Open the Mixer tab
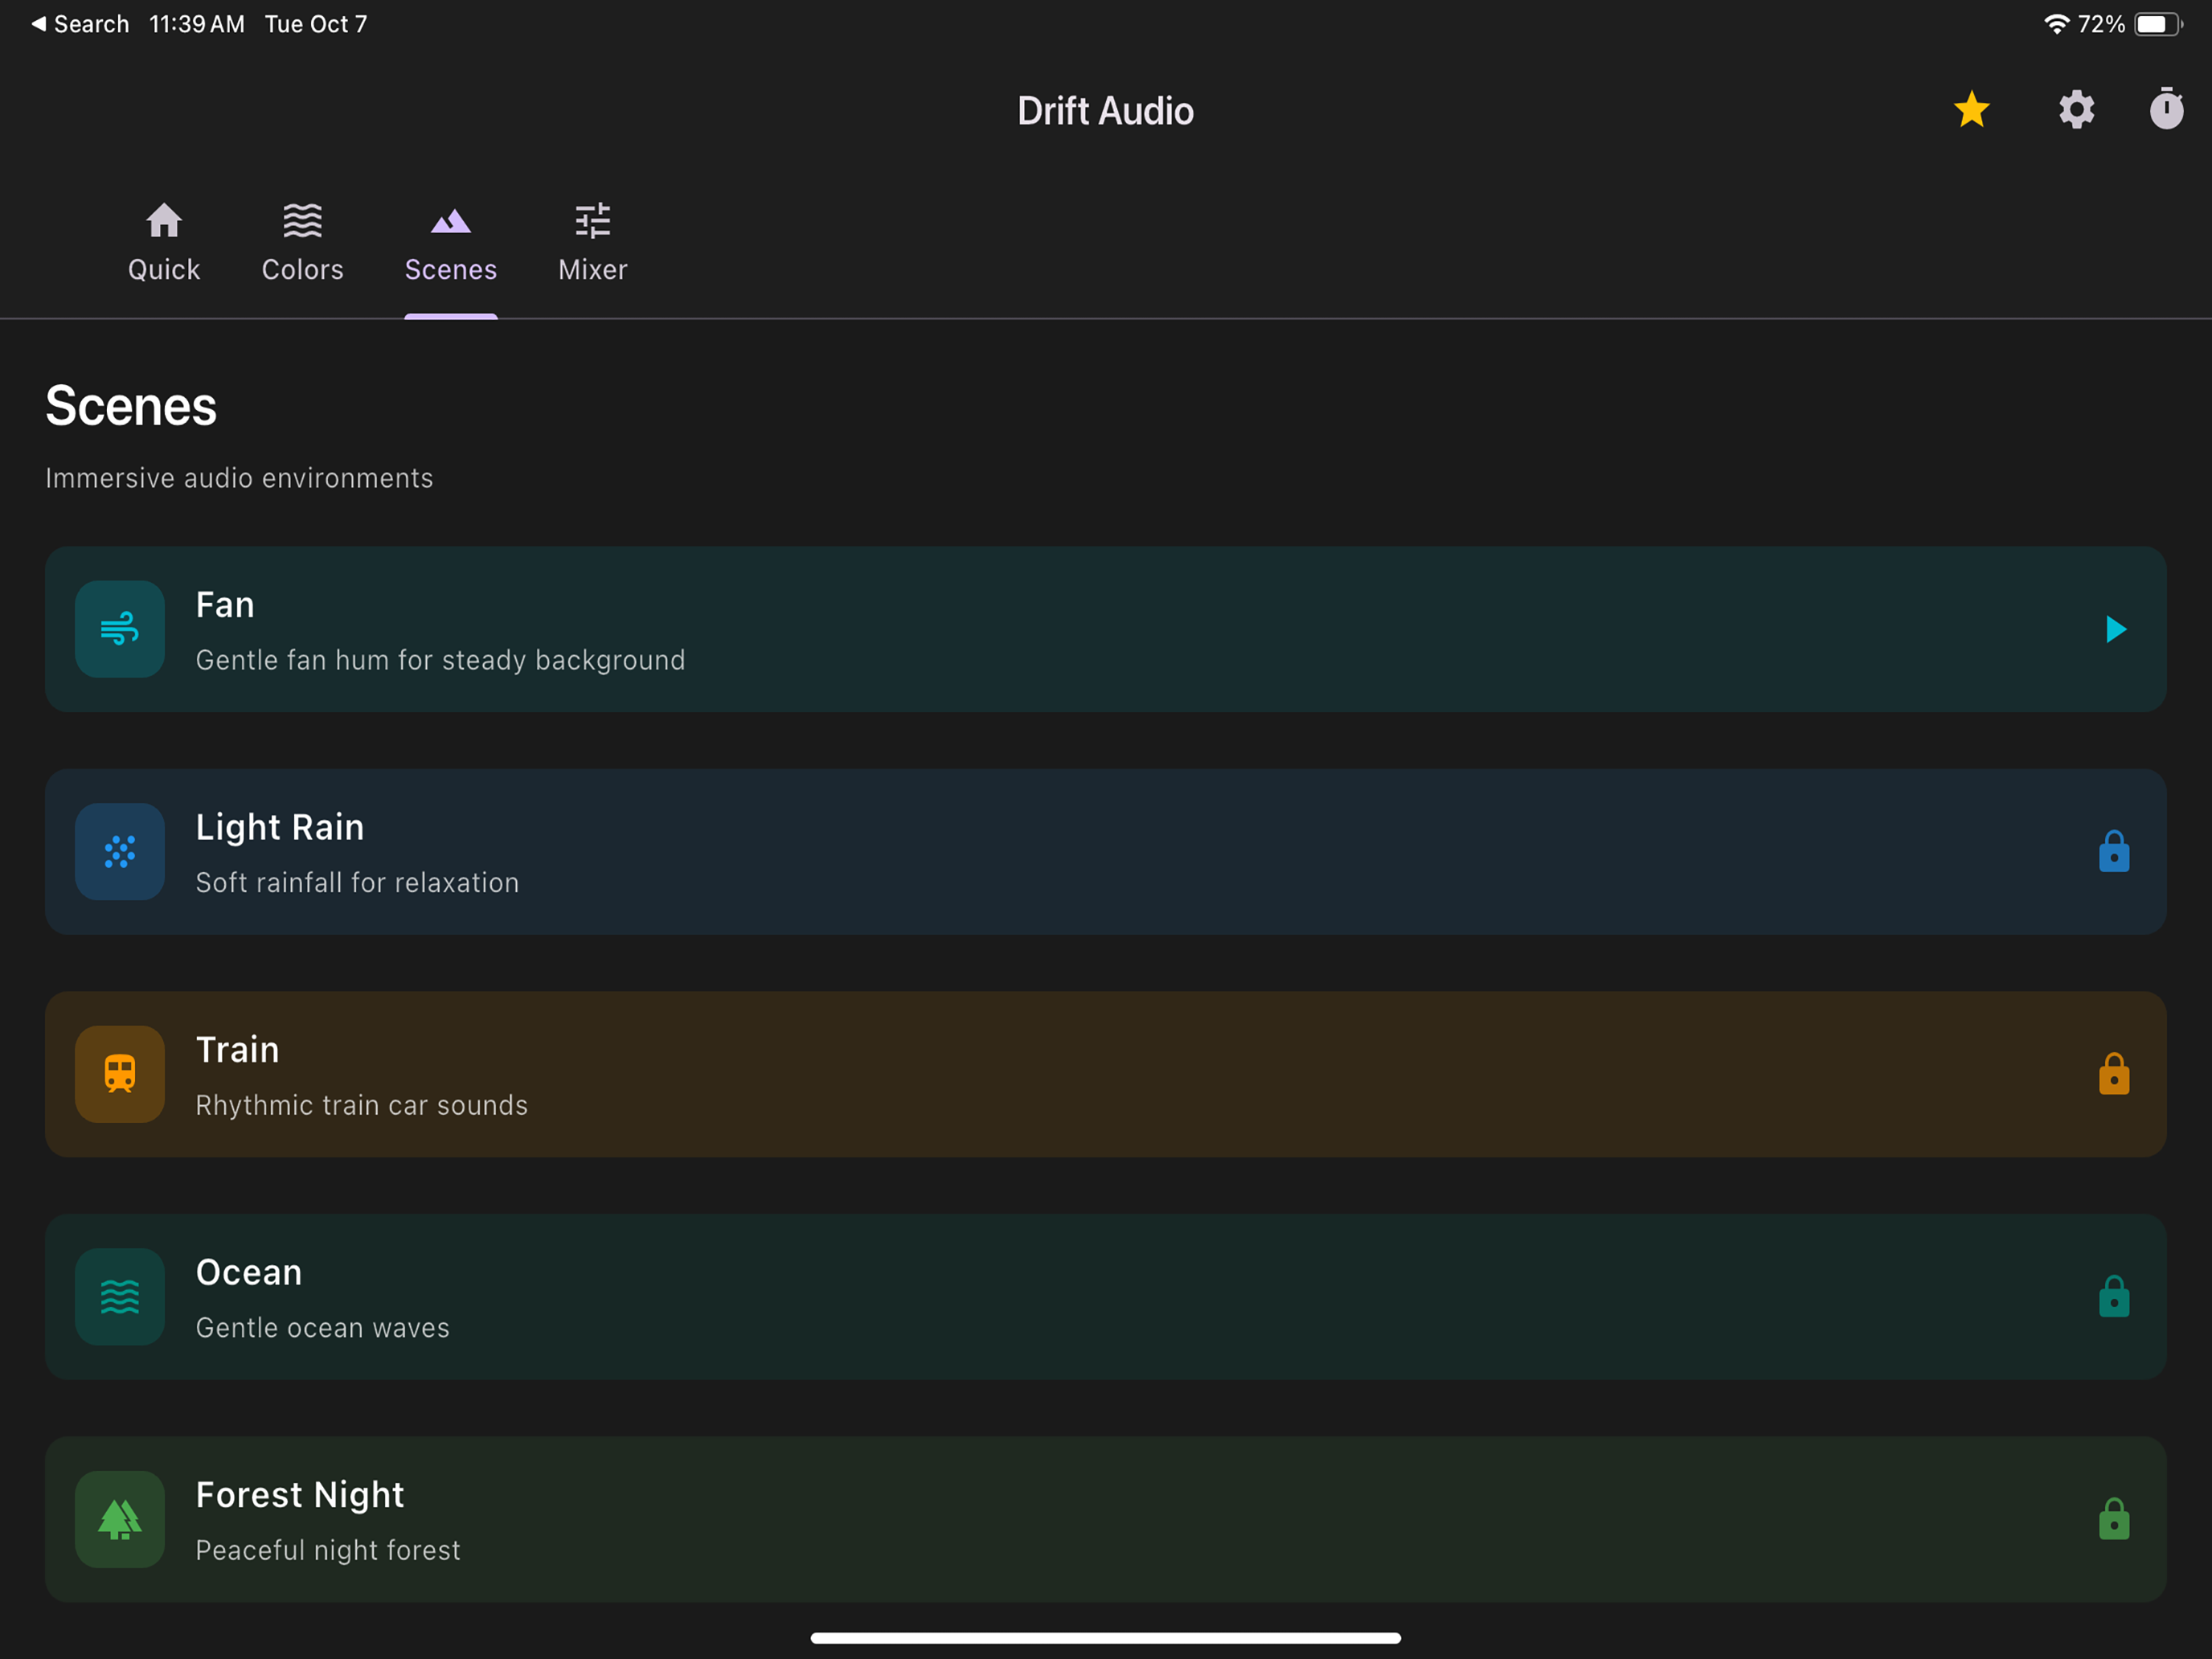The image size is (2212, 1659). tap(593, 243)
